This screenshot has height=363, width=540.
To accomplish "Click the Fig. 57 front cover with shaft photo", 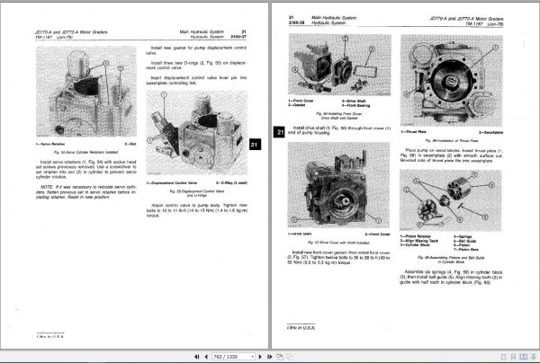I will pos(338,185).
